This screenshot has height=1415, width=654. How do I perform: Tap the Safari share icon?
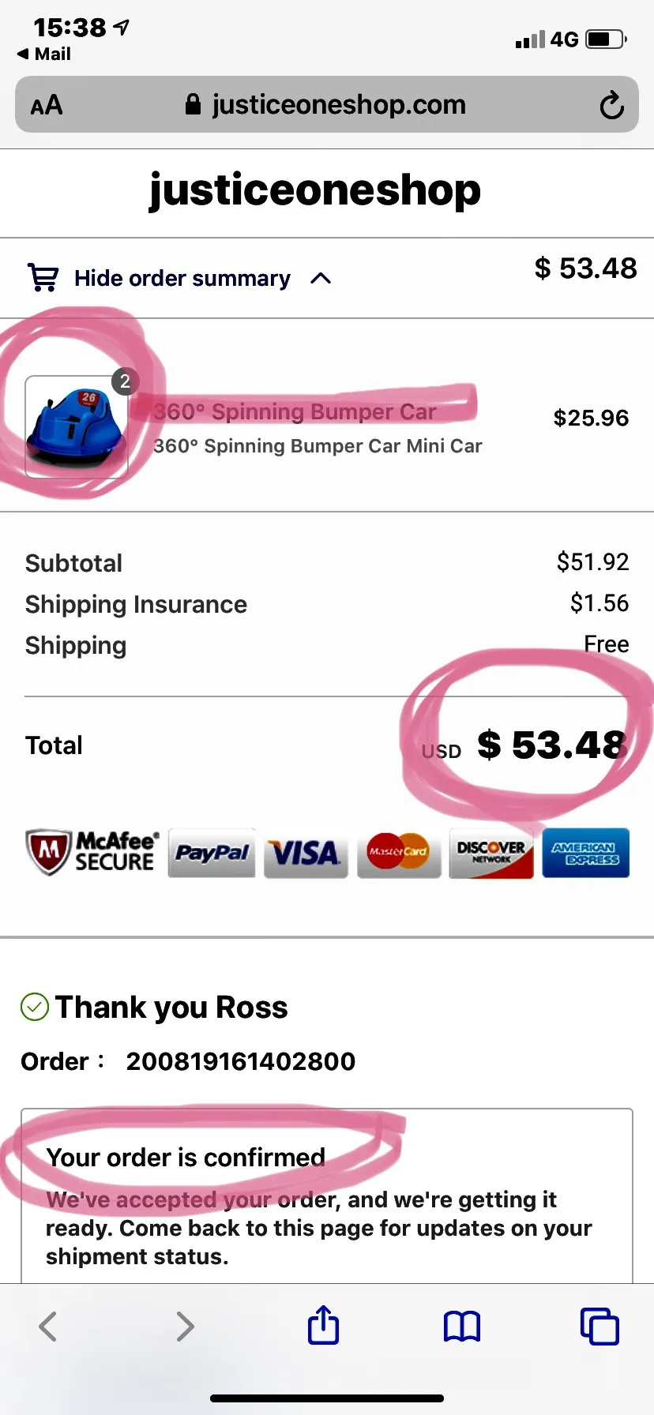[x=323, y=1325]
